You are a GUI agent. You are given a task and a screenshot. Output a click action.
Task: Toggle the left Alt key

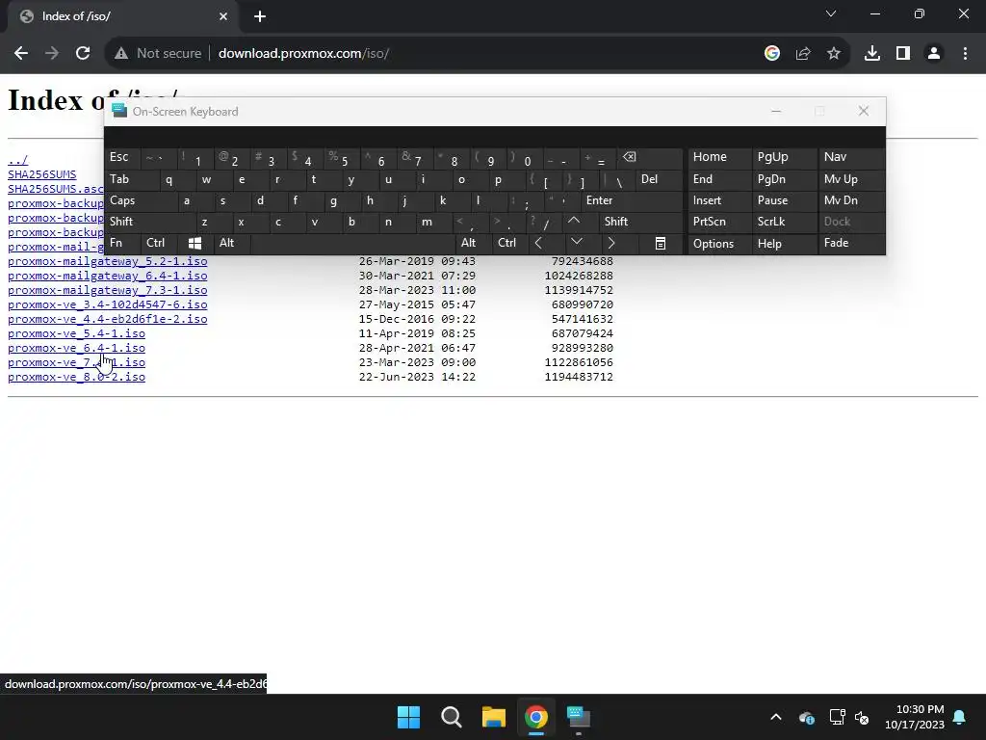(x=232, y=243)
